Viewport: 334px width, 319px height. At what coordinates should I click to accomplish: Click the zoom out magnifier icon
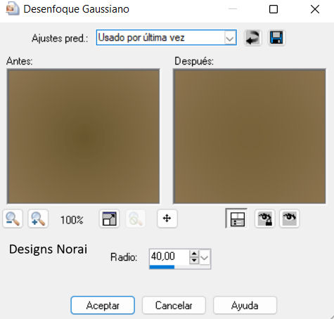pos(13,219)
